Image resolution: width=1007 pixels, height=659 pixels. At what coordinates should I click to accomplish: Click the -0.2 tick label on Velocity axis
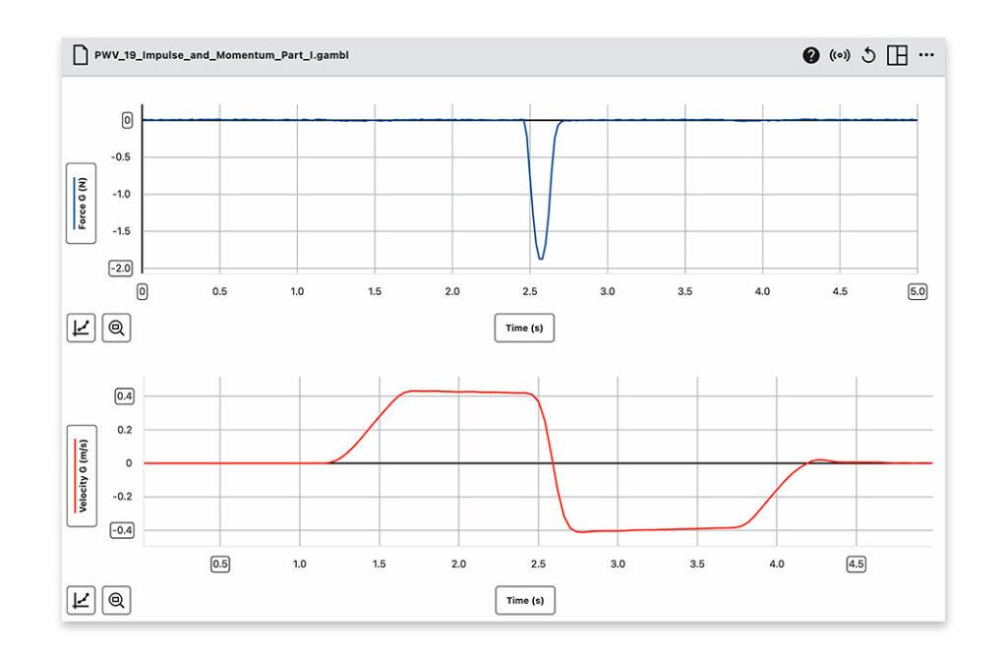[123, 497]
